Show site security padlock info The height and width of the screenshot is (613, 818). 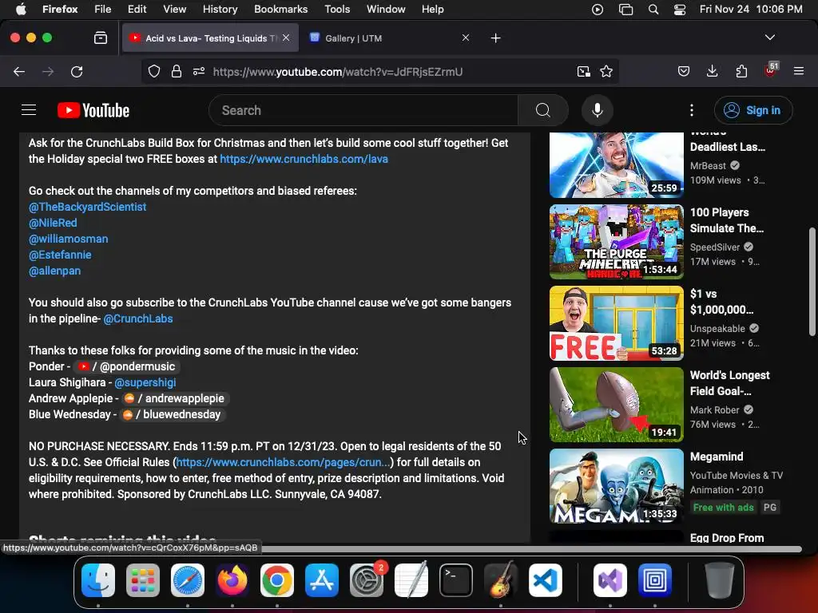tap(177, 71)
